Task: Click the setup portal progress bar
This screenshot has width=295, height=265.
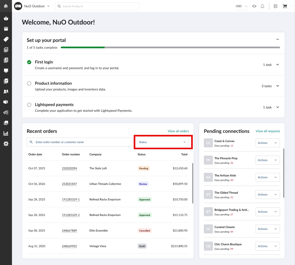Action: [x=170, y=47]
